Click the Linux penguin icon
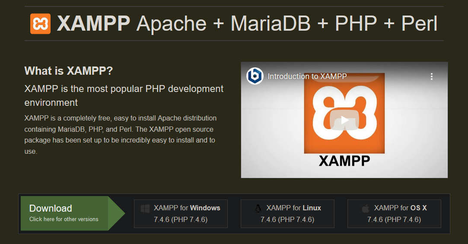468x244 pixels. point(258,208)
